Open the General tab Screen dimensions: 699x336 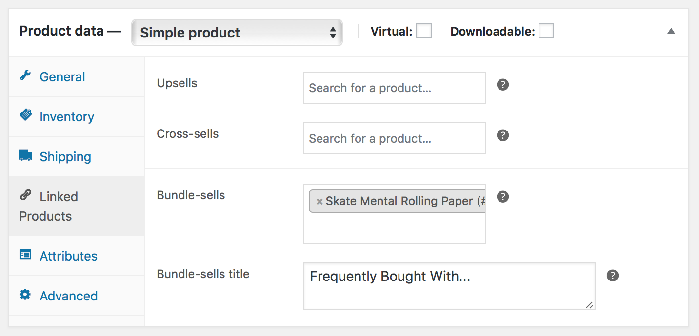77,76
